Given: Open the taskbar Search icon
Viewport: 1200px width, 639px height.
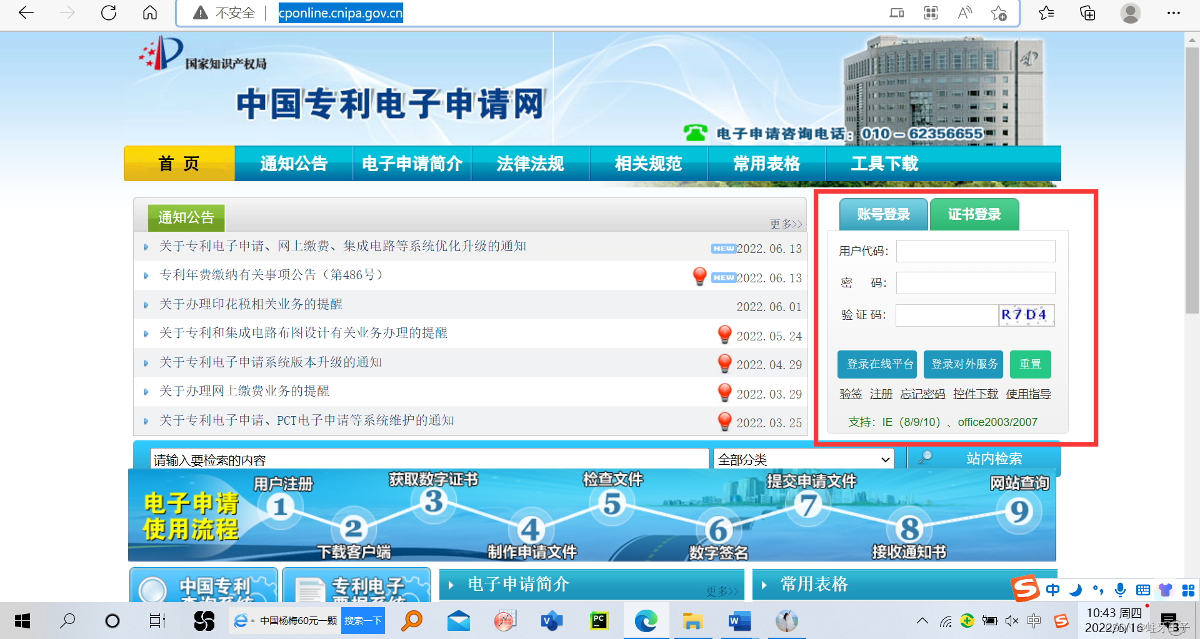Looking at the screenshot, I should point(67,621).
